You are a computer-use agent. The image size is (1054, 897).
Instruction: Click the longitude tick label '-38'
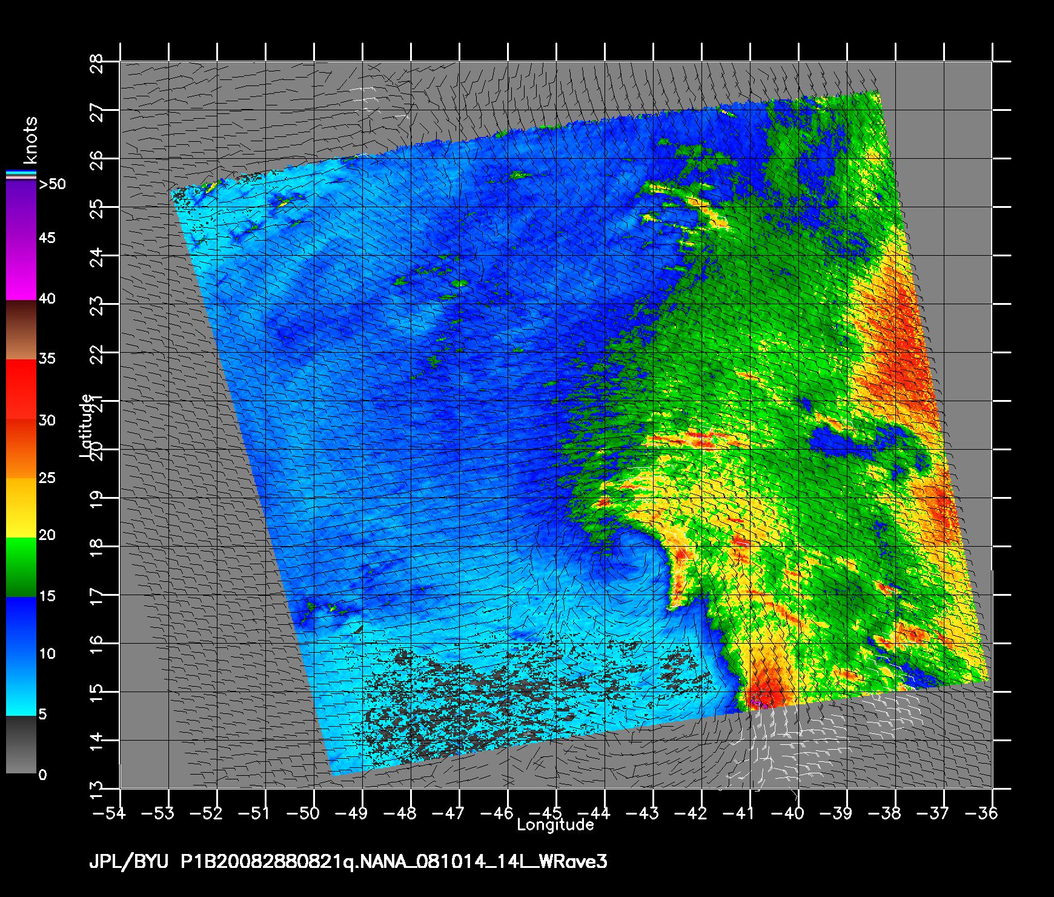884,813
